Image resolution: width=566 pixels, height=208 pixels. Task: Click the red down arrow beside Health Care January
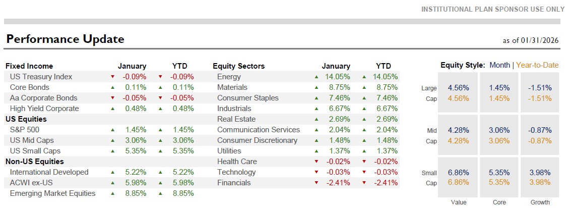tap(317, 162)
